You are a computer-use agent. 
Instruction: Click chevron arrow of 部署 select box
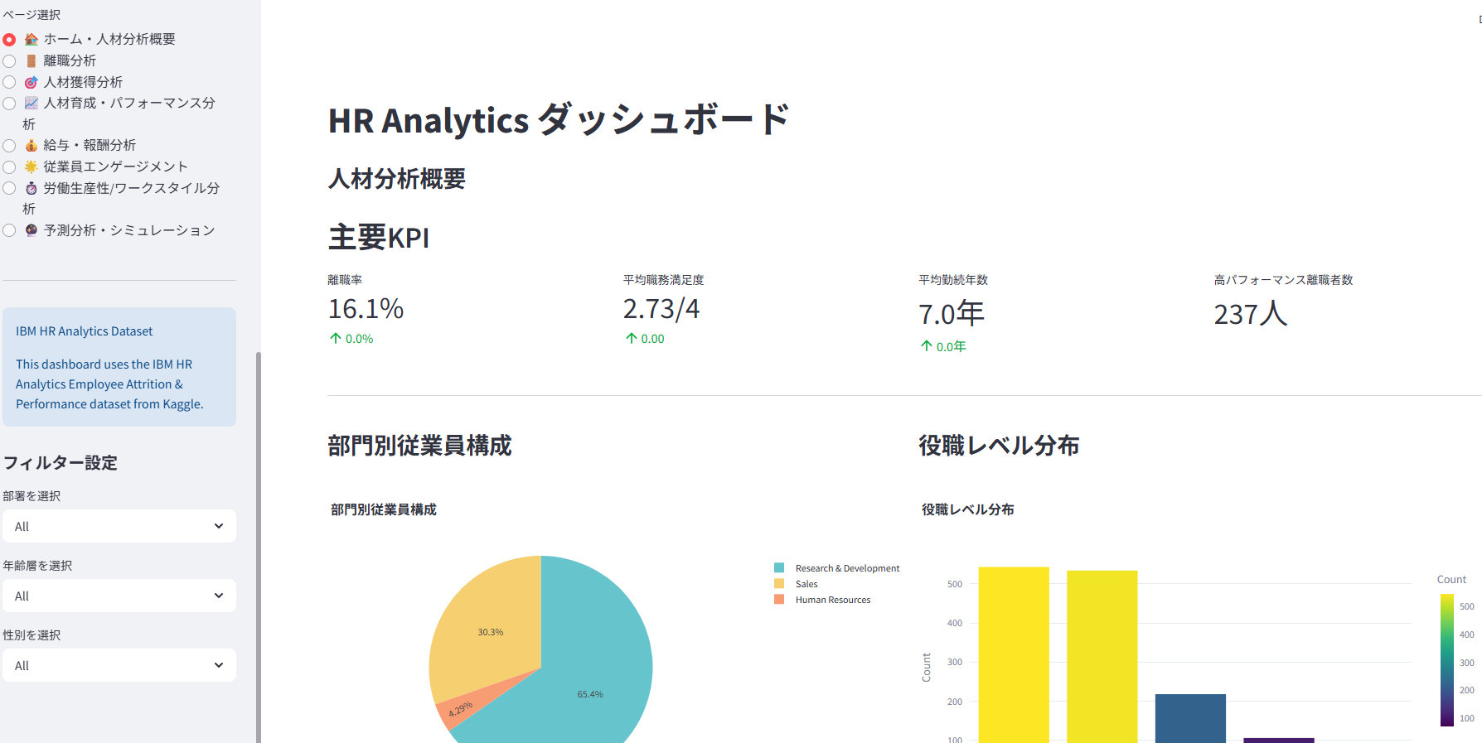pyautogui.click(x=219, y=526)
